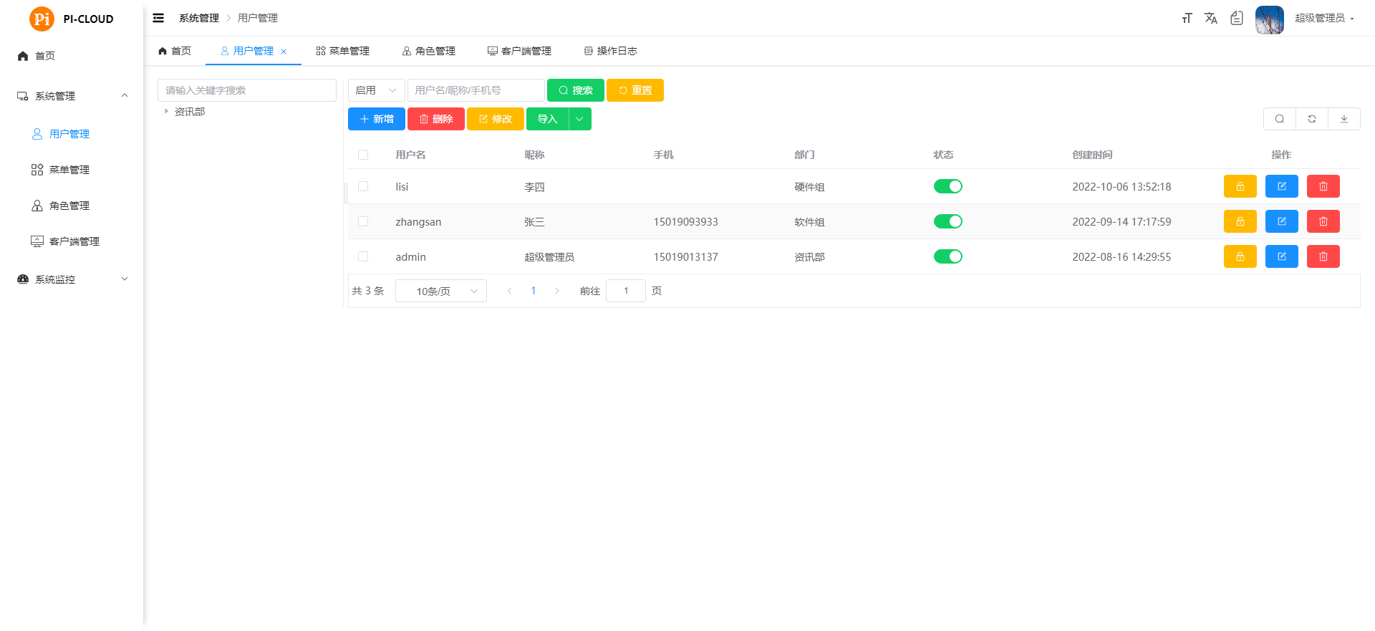Click yellow lock icon for lisi
Screen dimensions: 1375x631
coord(1240,186)
